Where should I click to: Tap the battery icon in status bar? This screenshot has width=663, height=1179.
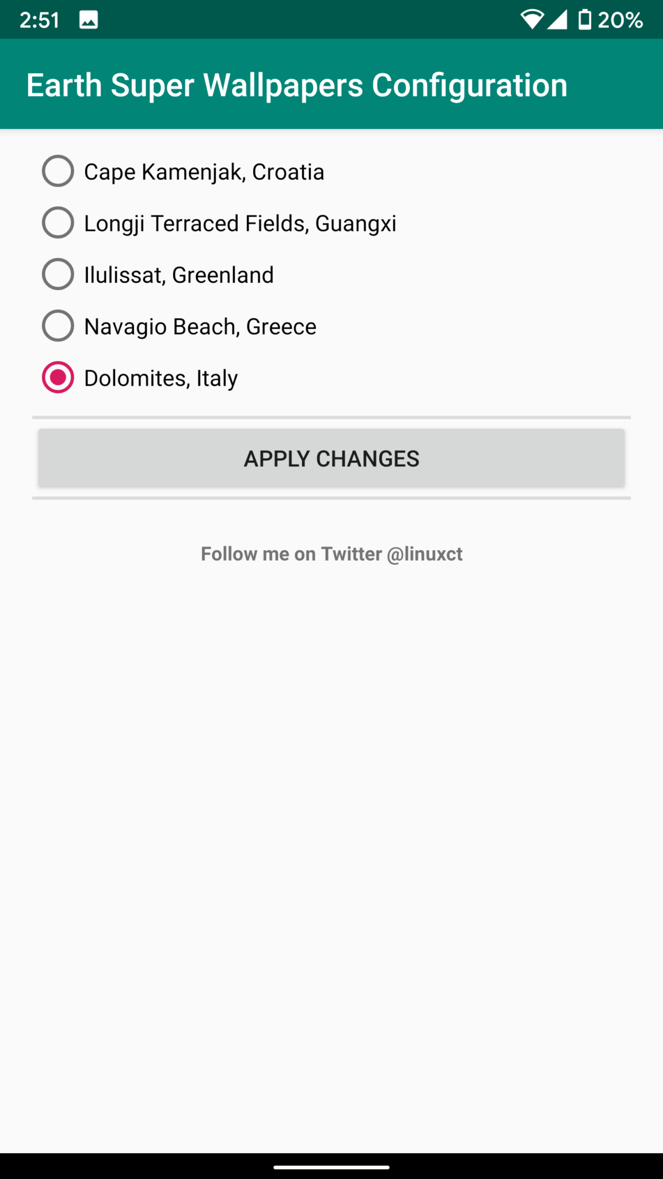click(585, 20)
